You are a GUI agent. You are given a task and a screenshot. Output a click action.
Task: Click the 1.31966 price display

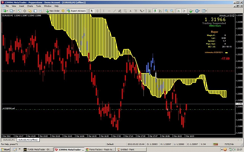(x=215, y=19)
